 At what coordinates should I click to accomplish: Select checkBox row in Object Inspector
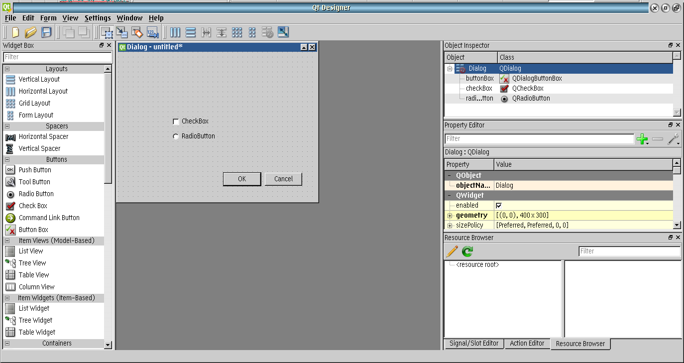[559, 89]
